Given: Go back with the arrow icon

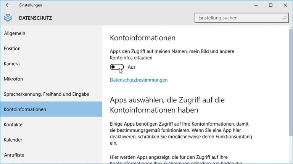Looking at the screenshot, I should tap(8, 5).
